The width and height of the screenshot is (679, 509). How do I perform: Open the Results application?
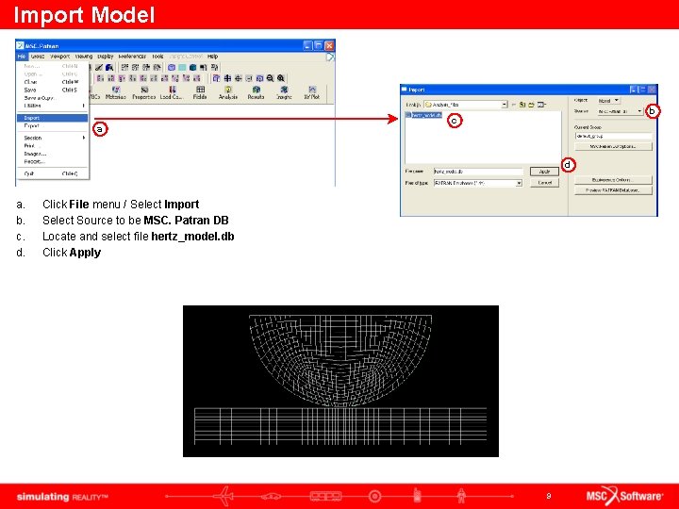pos(256,92)
